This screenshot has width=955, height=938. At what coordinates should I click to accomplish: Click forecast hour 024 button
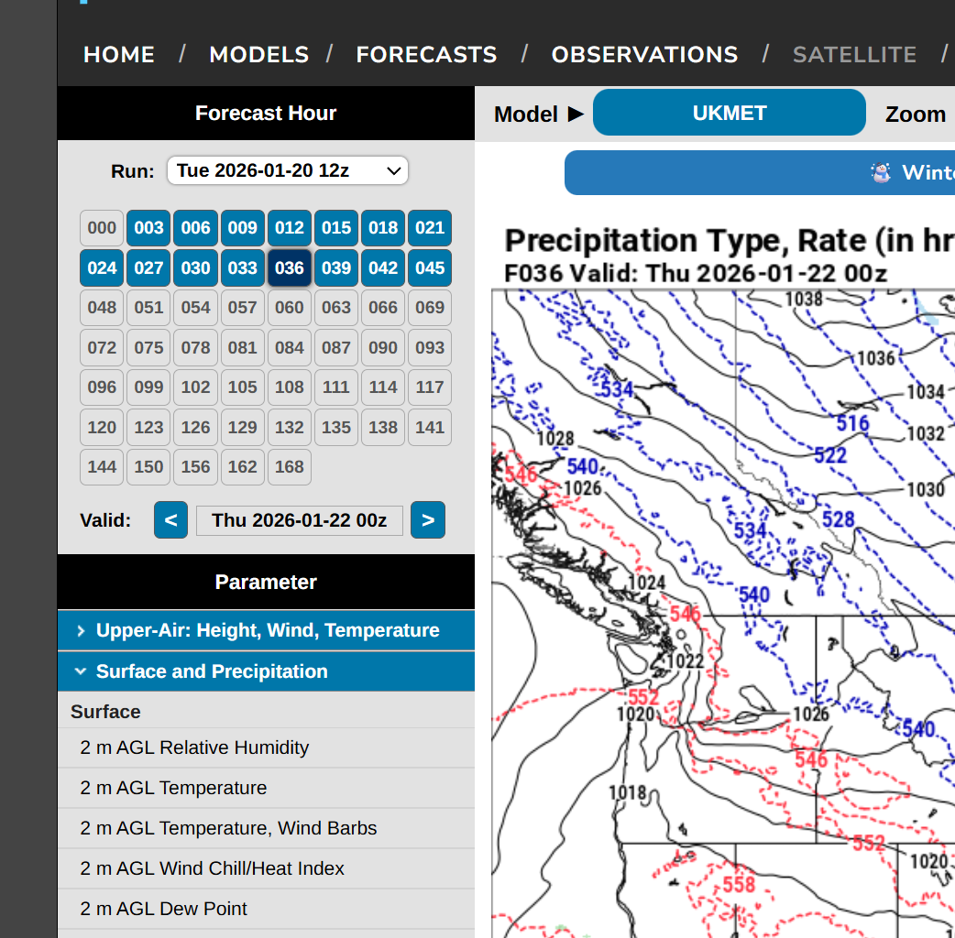(102, 268)
